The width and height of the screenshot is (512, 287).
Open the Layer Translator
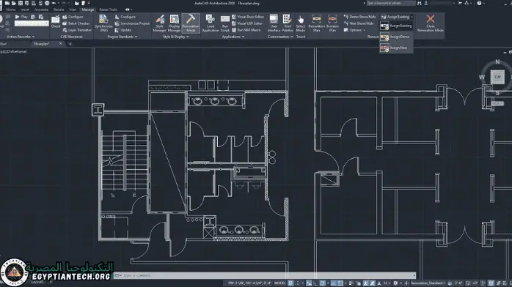(x=77, y=30)
